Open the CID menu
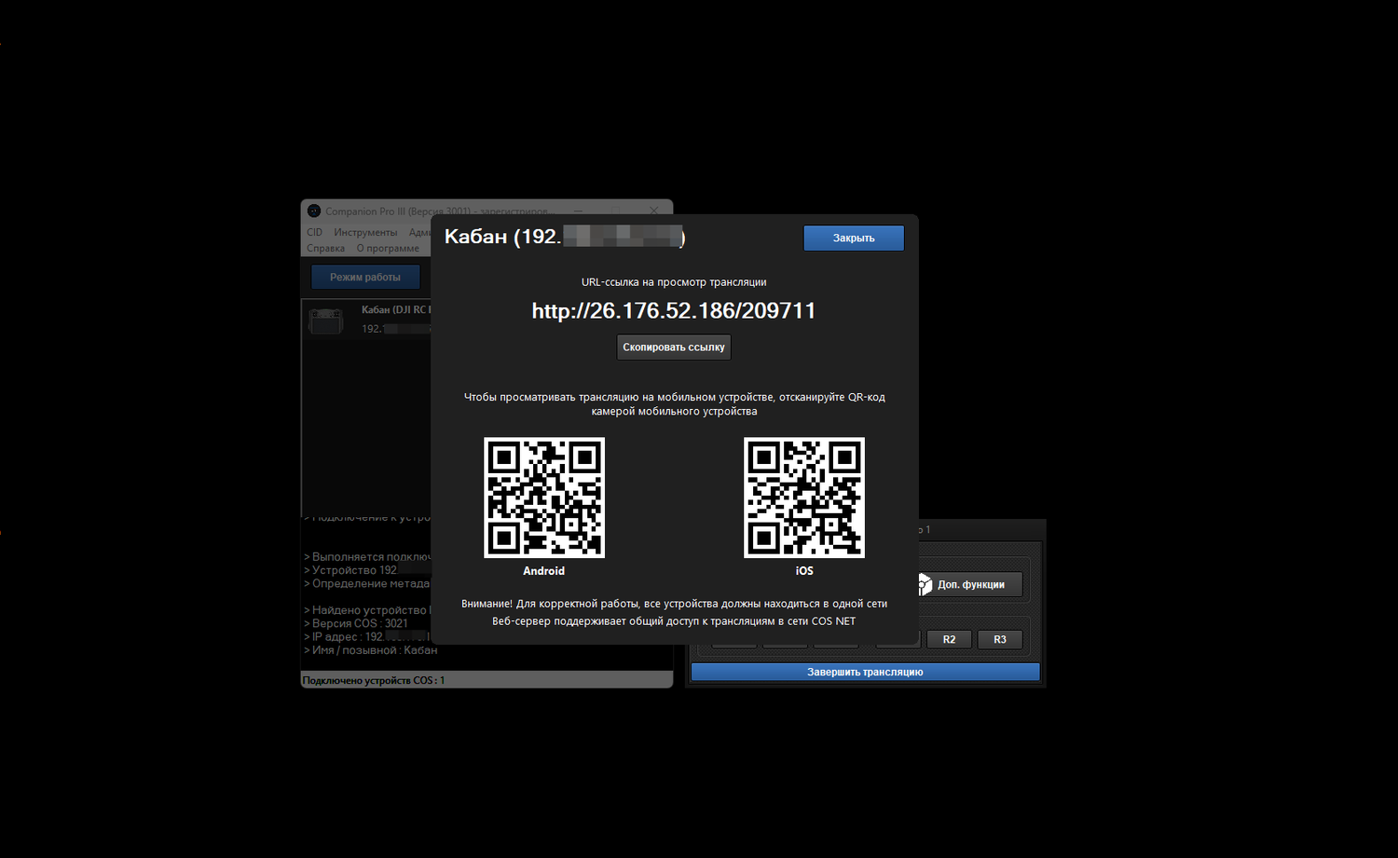1398x858 pixels. (x=314, y=233)
